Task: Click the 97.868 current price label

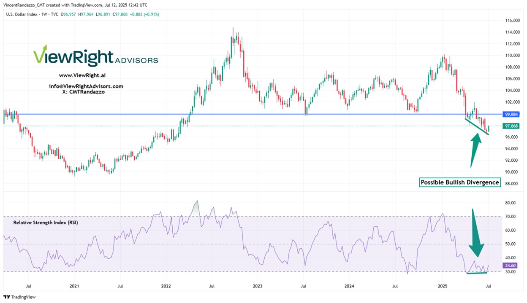Action: click(x=512, y=126)
